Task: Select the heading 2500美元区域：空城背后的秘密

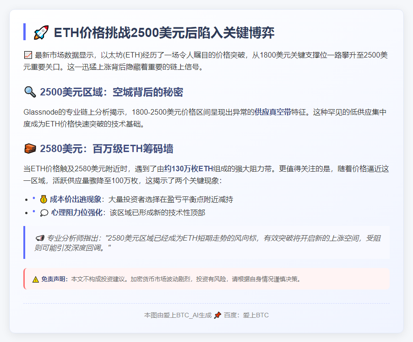Action: pyautogui.click(x=111, y=93)
